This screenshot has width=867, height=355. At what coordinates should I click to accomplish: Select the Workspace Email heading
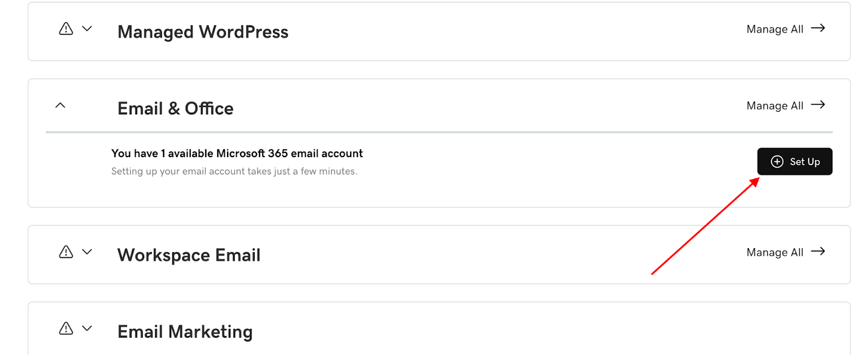point(189,255)
